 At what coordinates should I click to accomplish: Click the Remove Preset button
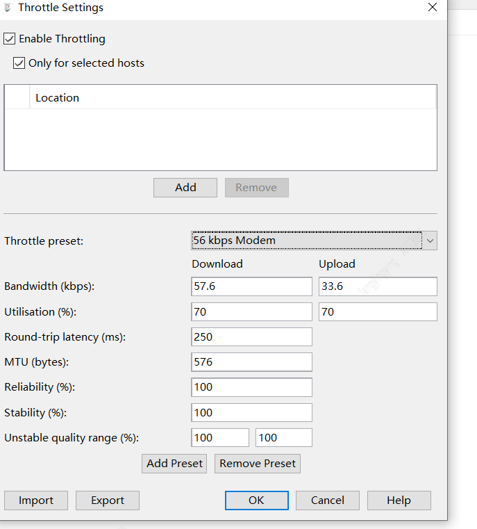[x=258, y=464]
